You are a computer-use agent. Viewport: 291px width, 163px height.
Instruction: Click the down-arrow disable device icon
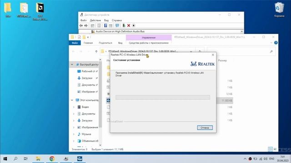click(133, 25)
